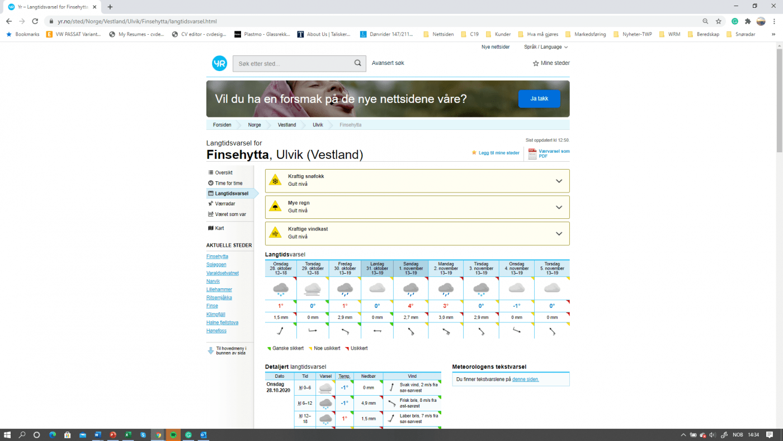Open a new browser tab with plus button

click(110, 7)
